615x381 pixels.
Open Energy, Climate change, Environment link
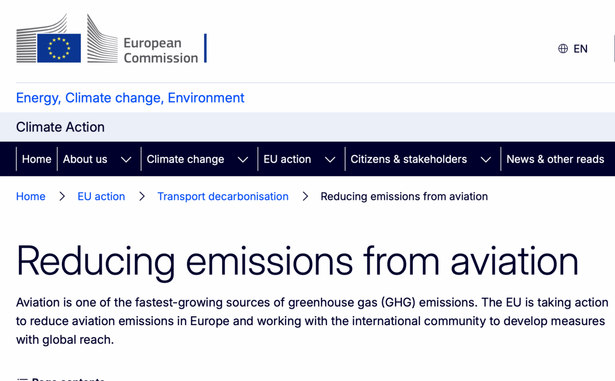(x=130, y=98)
